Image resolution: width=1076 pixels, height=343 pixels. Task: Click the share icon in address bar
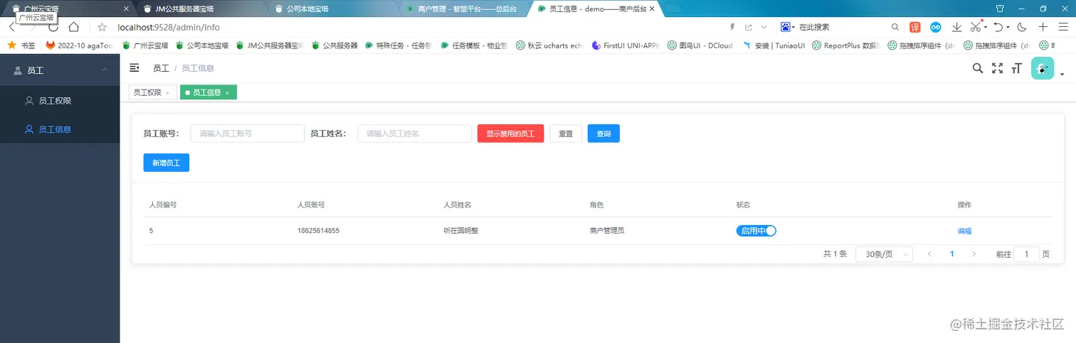click(749, 27)
